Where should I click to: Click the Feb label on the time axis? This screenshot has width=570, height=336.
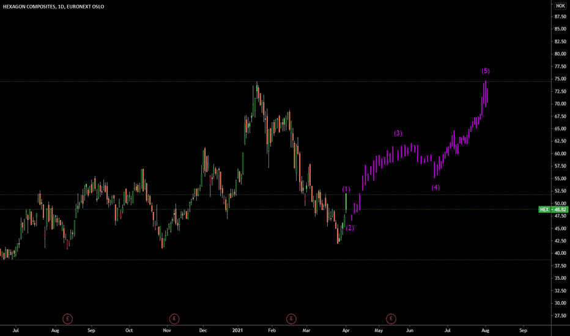point(272,331)
